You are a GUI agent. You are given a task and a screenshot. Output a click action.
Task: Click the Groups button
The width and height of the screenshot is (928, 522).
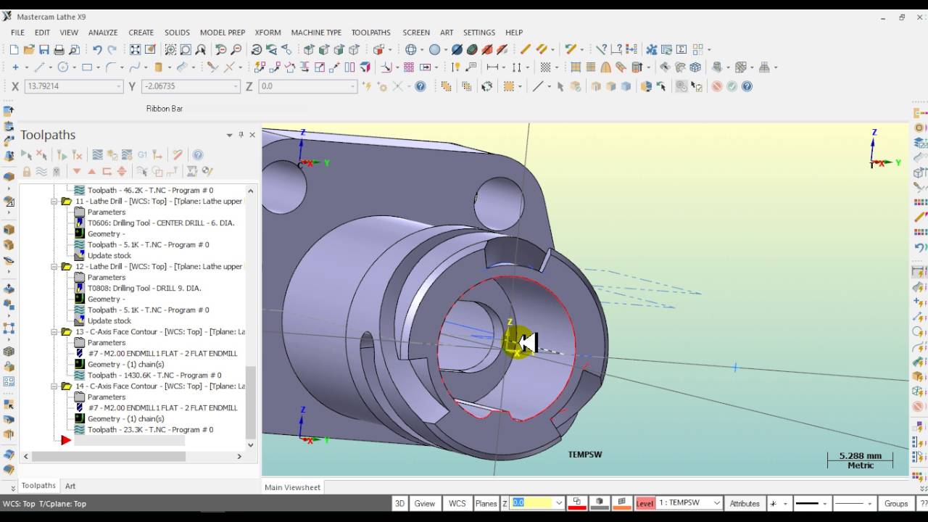tap(896, 503)
